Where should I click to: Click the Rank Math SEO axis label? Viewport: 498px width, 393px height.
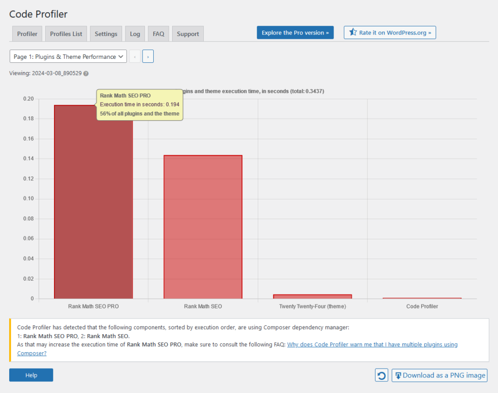(x=203, y=306)
